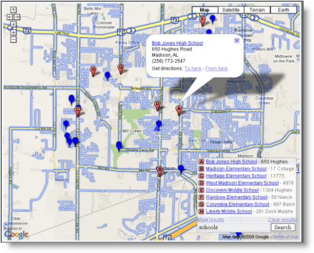Select red marker F on the map

[x=202, y=21]
